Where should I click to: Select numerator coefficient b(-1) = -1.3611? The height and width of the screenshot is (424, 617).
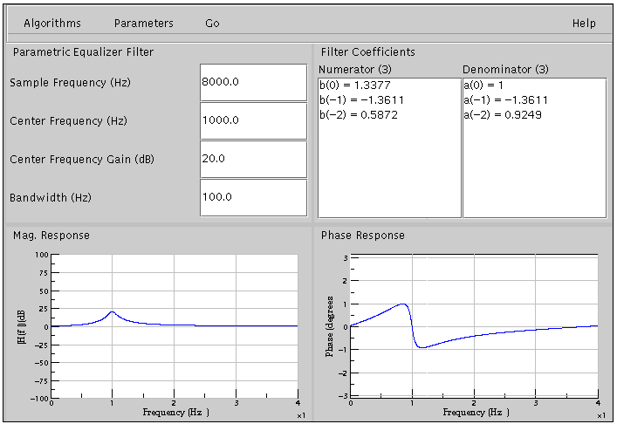pos(358,100)
